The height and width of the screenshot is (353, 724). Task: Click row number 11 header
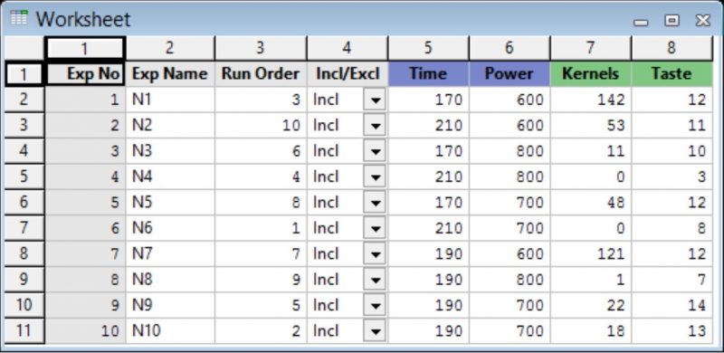24,331
